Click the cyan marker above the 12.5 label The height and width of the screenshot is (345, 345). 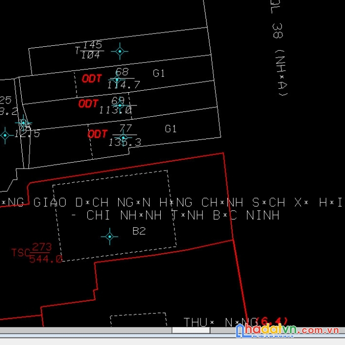(x=23, y=122)
